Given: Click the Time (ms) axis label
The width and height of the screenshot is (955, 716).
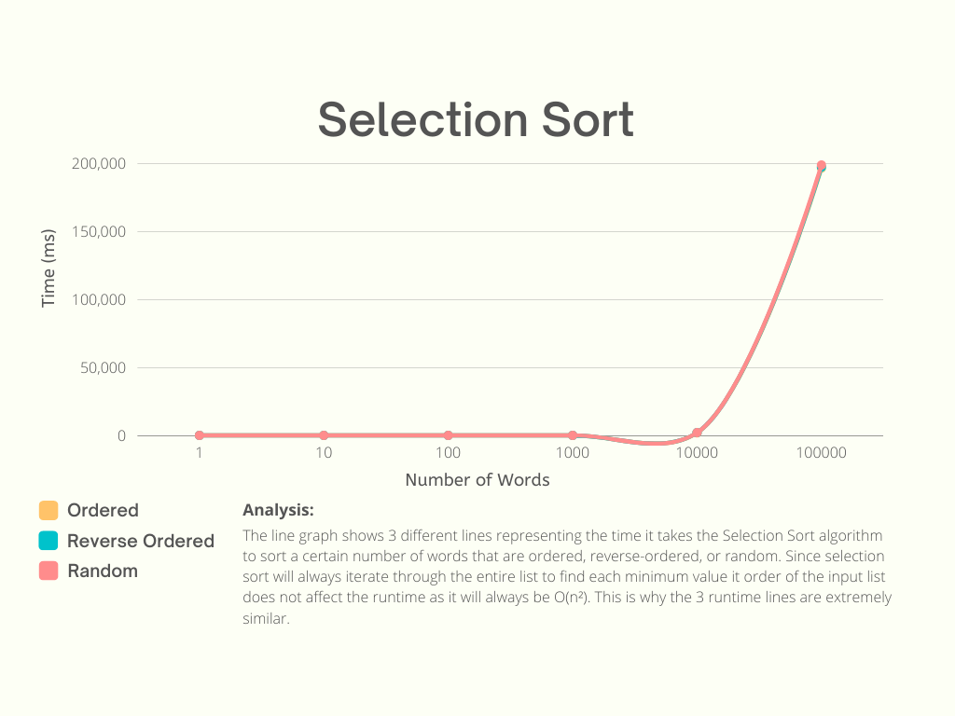Looking at the screenshot, I should pyautogui.click(x=48, y=268).
